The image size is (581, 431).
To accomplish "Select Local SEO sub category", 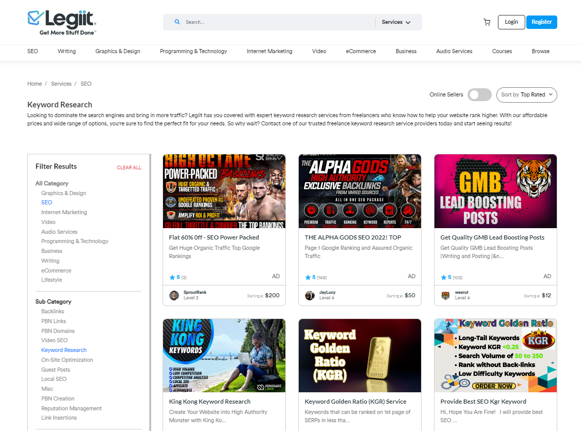I will 54,379.
